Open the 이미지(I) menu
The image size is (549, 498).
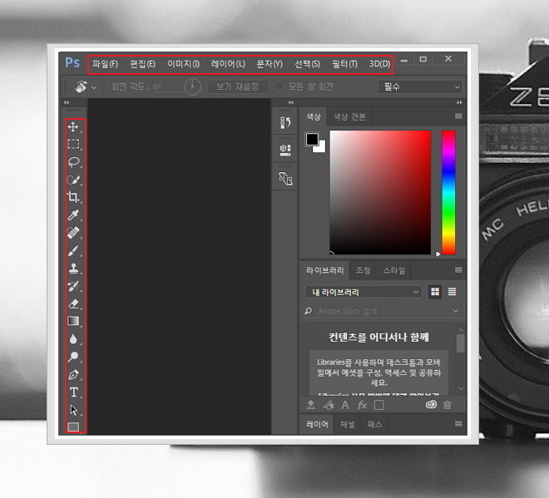(x=184, y=64)
